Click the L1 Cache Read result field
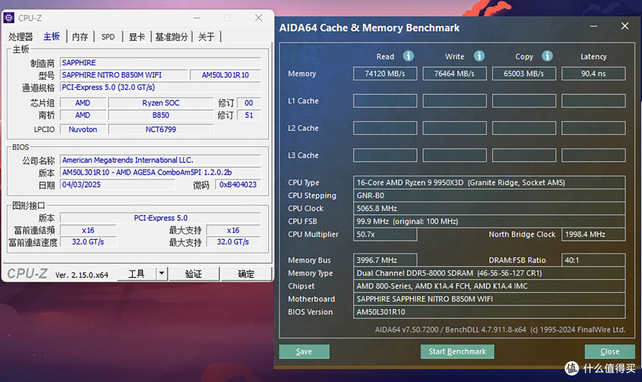Image resolution: width=642 pixels, height=382 pixels. pos(385,100)
